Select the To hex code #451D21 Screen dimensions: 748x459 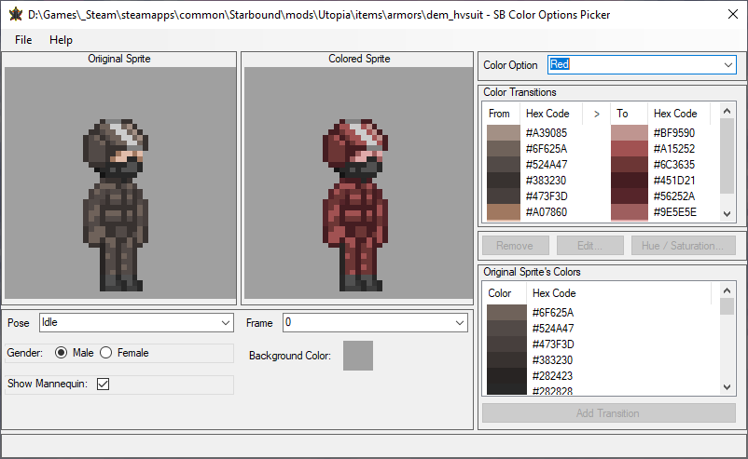pyautogui.click(x=674, y=181)
